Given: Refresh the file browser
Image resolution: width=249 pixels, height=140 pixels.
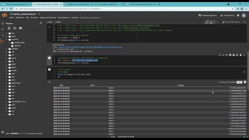Looking at the screenshot, I should [15, 28].
